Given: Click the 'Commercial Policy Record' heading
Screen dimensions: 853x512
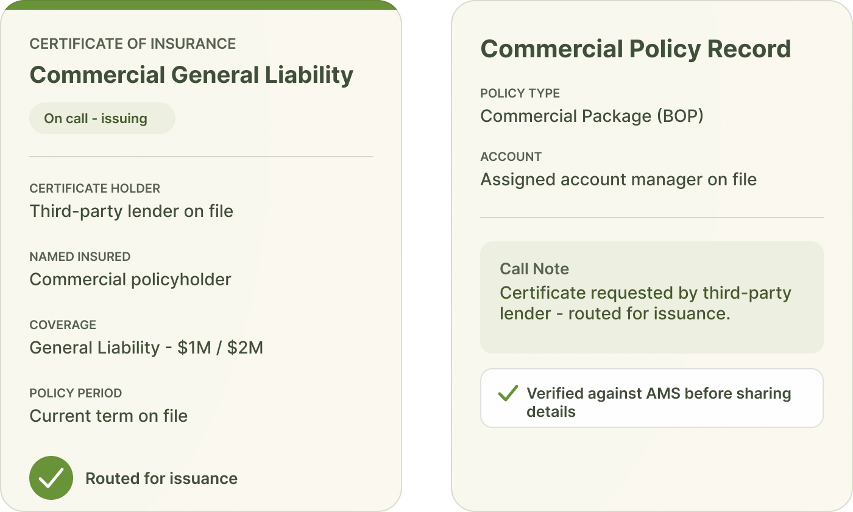Looking at the screenshot, I should [635, 49].
